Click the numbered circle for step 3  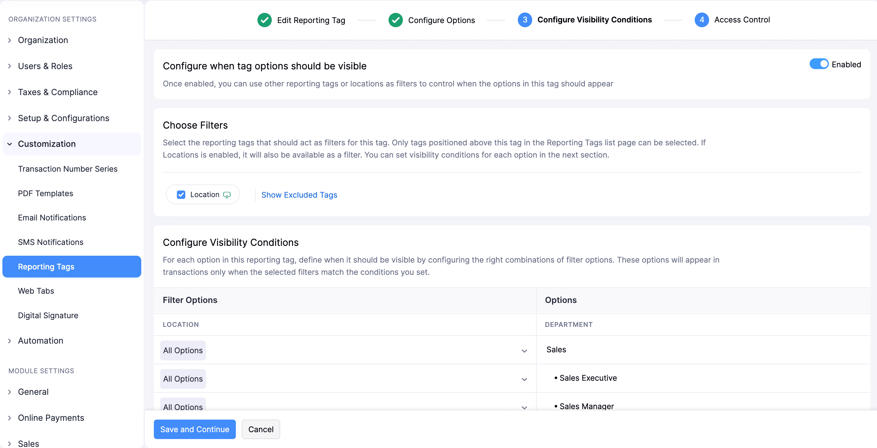coord(525,20)
